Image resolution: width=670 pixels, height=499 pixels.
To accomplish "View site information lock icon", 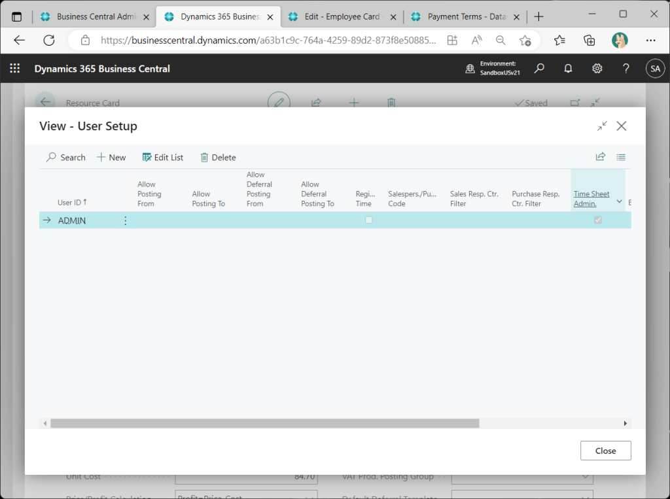I will [86, 40].
